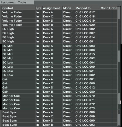Select the Gain Deck A row
Screen dimensions: 122x127
click(60, 79)
